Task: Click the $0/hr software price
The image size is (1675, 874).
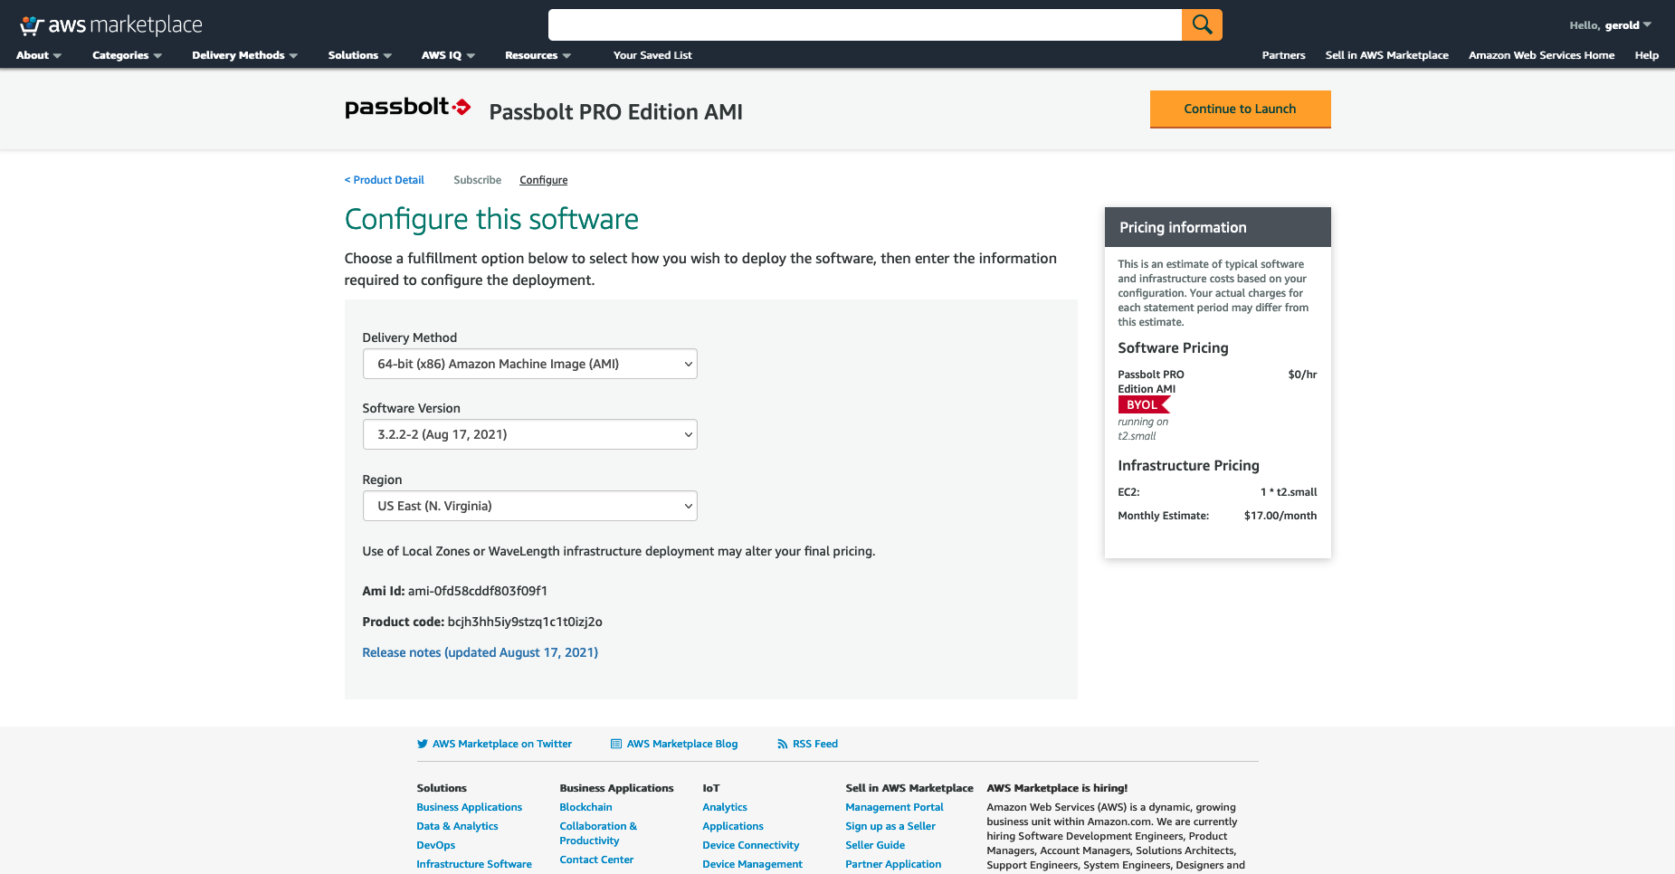Action: point(1302,375)
